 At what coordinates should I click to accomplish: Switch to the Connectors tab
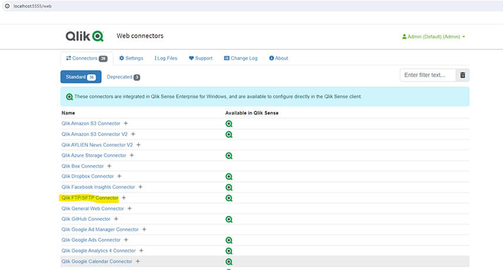(87, 58)
